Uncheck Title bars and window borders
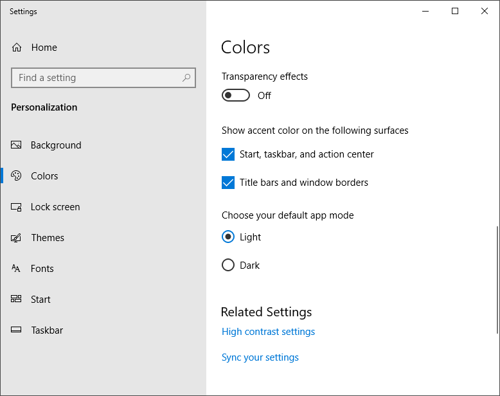The width and height of the screenshot is (500, 396). (x=228, y=183)
